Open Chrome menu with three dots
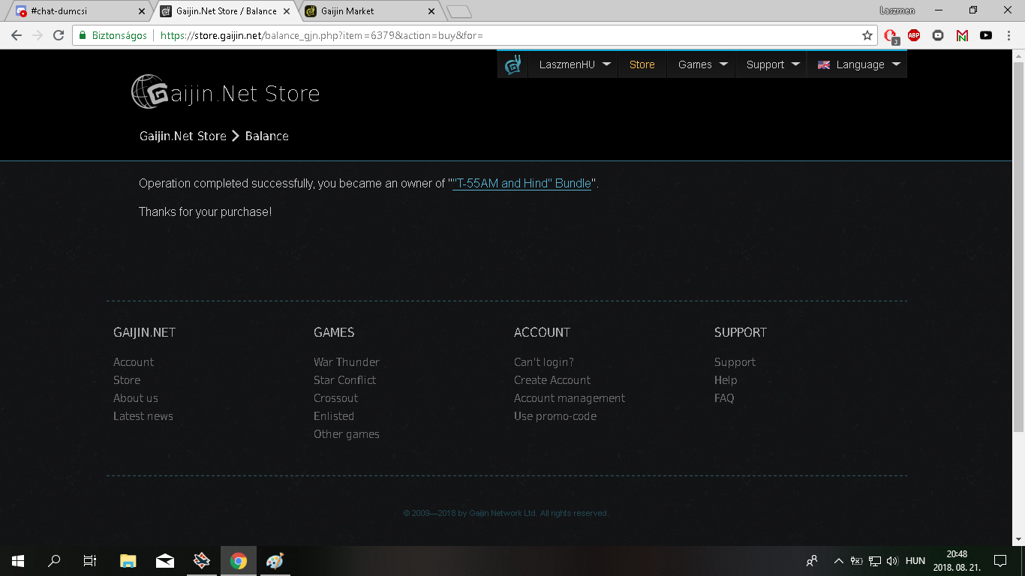 (x=1010, y=35)
